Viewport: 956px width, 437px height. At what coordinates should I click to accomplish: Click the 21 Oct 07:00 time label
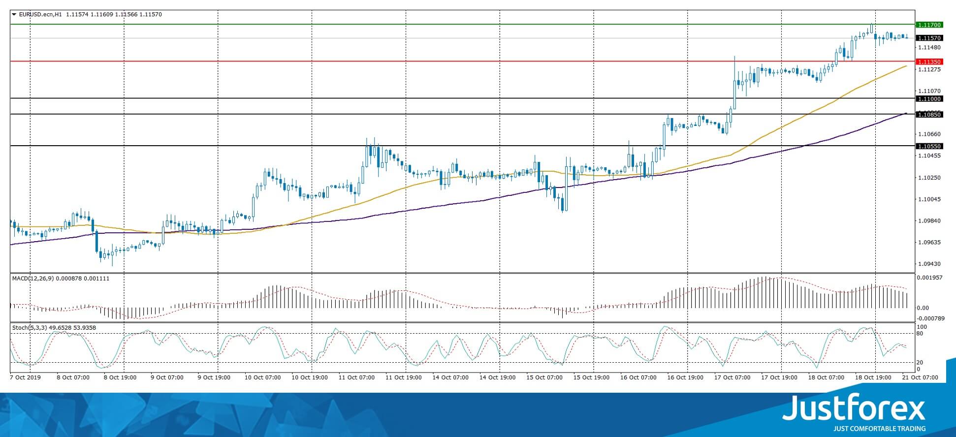click(920, 377)
